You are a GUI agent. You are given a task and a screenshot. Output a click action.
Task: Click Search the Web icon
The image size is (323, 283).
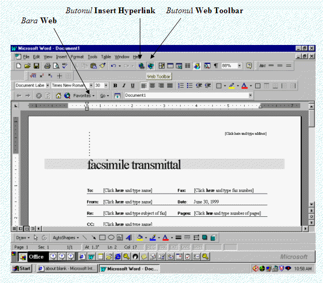[x=67, y=96]
